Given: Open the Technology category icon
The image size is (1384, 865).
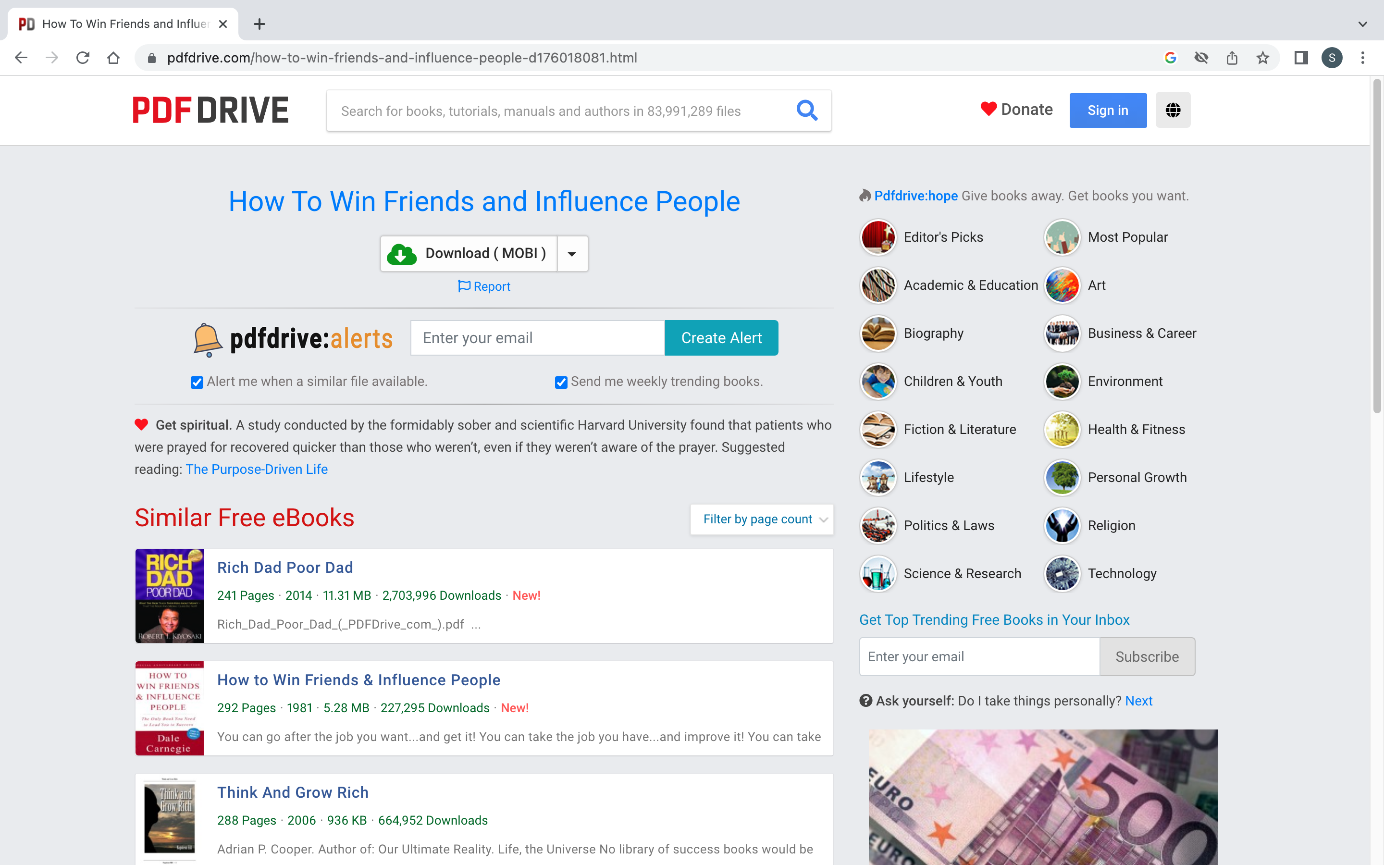Looking at the screenshot, I should tap(1062, 574).
